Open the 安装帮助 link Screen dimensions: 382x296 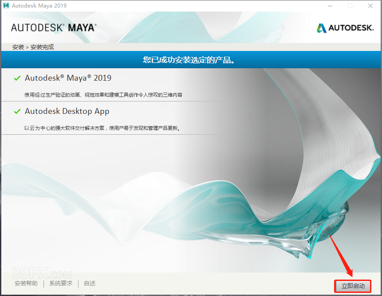tap(26, 283)
